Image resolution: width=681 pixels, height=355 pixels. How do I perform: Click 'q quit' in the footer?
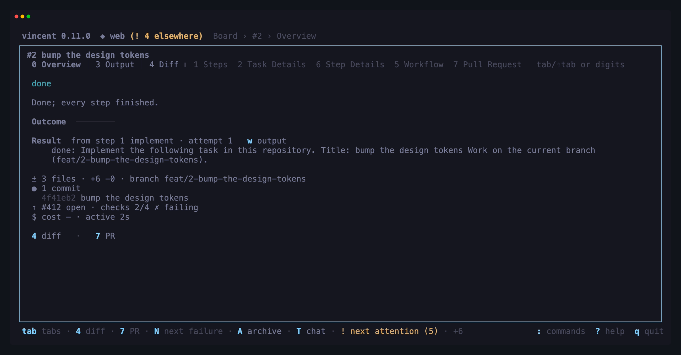(x=649, y=331)
